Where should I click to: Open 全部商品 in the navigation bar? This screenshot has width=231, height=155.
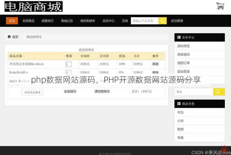(x=28, y=21)
